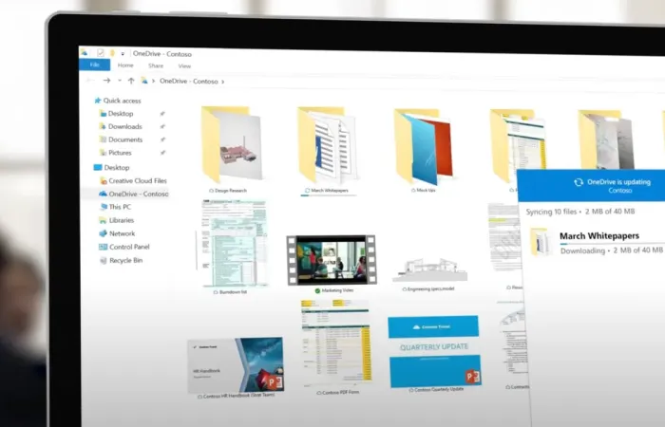Viewport: 665px width, 427px height.
Task: Select Network in navigation pane
Action: (x=117, y=233)
